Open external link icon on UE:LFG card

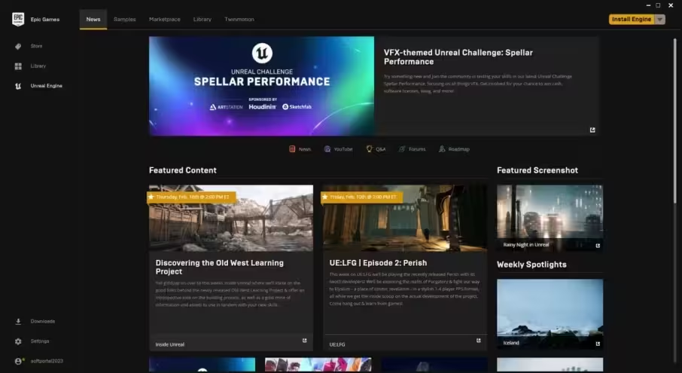pos(479,341)
